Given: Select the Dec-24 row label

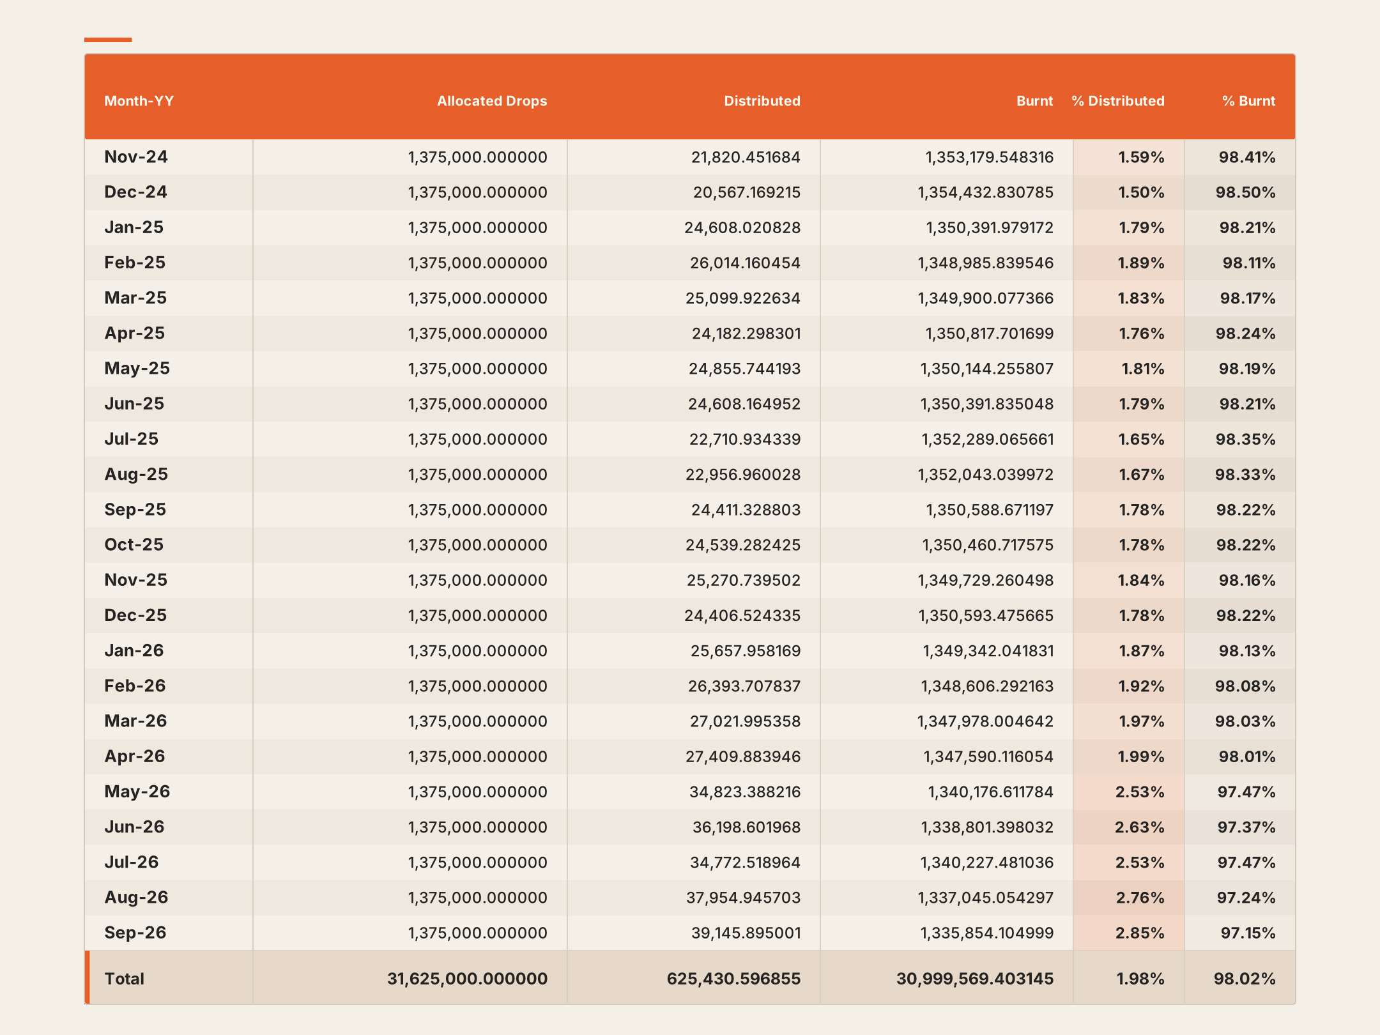Looking at the screenshot, I should pyautogui.click(x=135, y=192).
